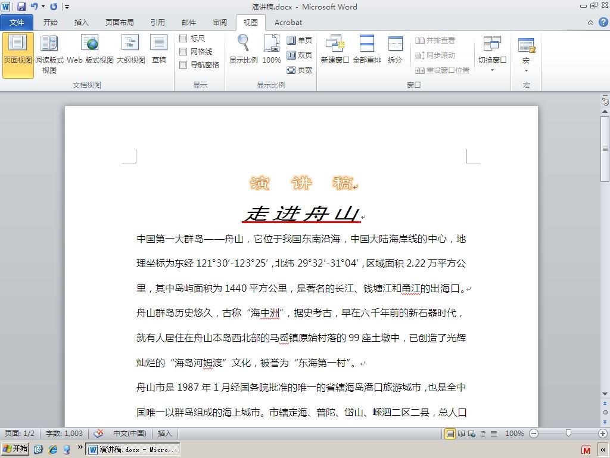Image resolution: width=610 pixels, height=458 pixels.
Task: Switch to the References (引用) tab
Action: pyautogui.click(x=157, y=23)
